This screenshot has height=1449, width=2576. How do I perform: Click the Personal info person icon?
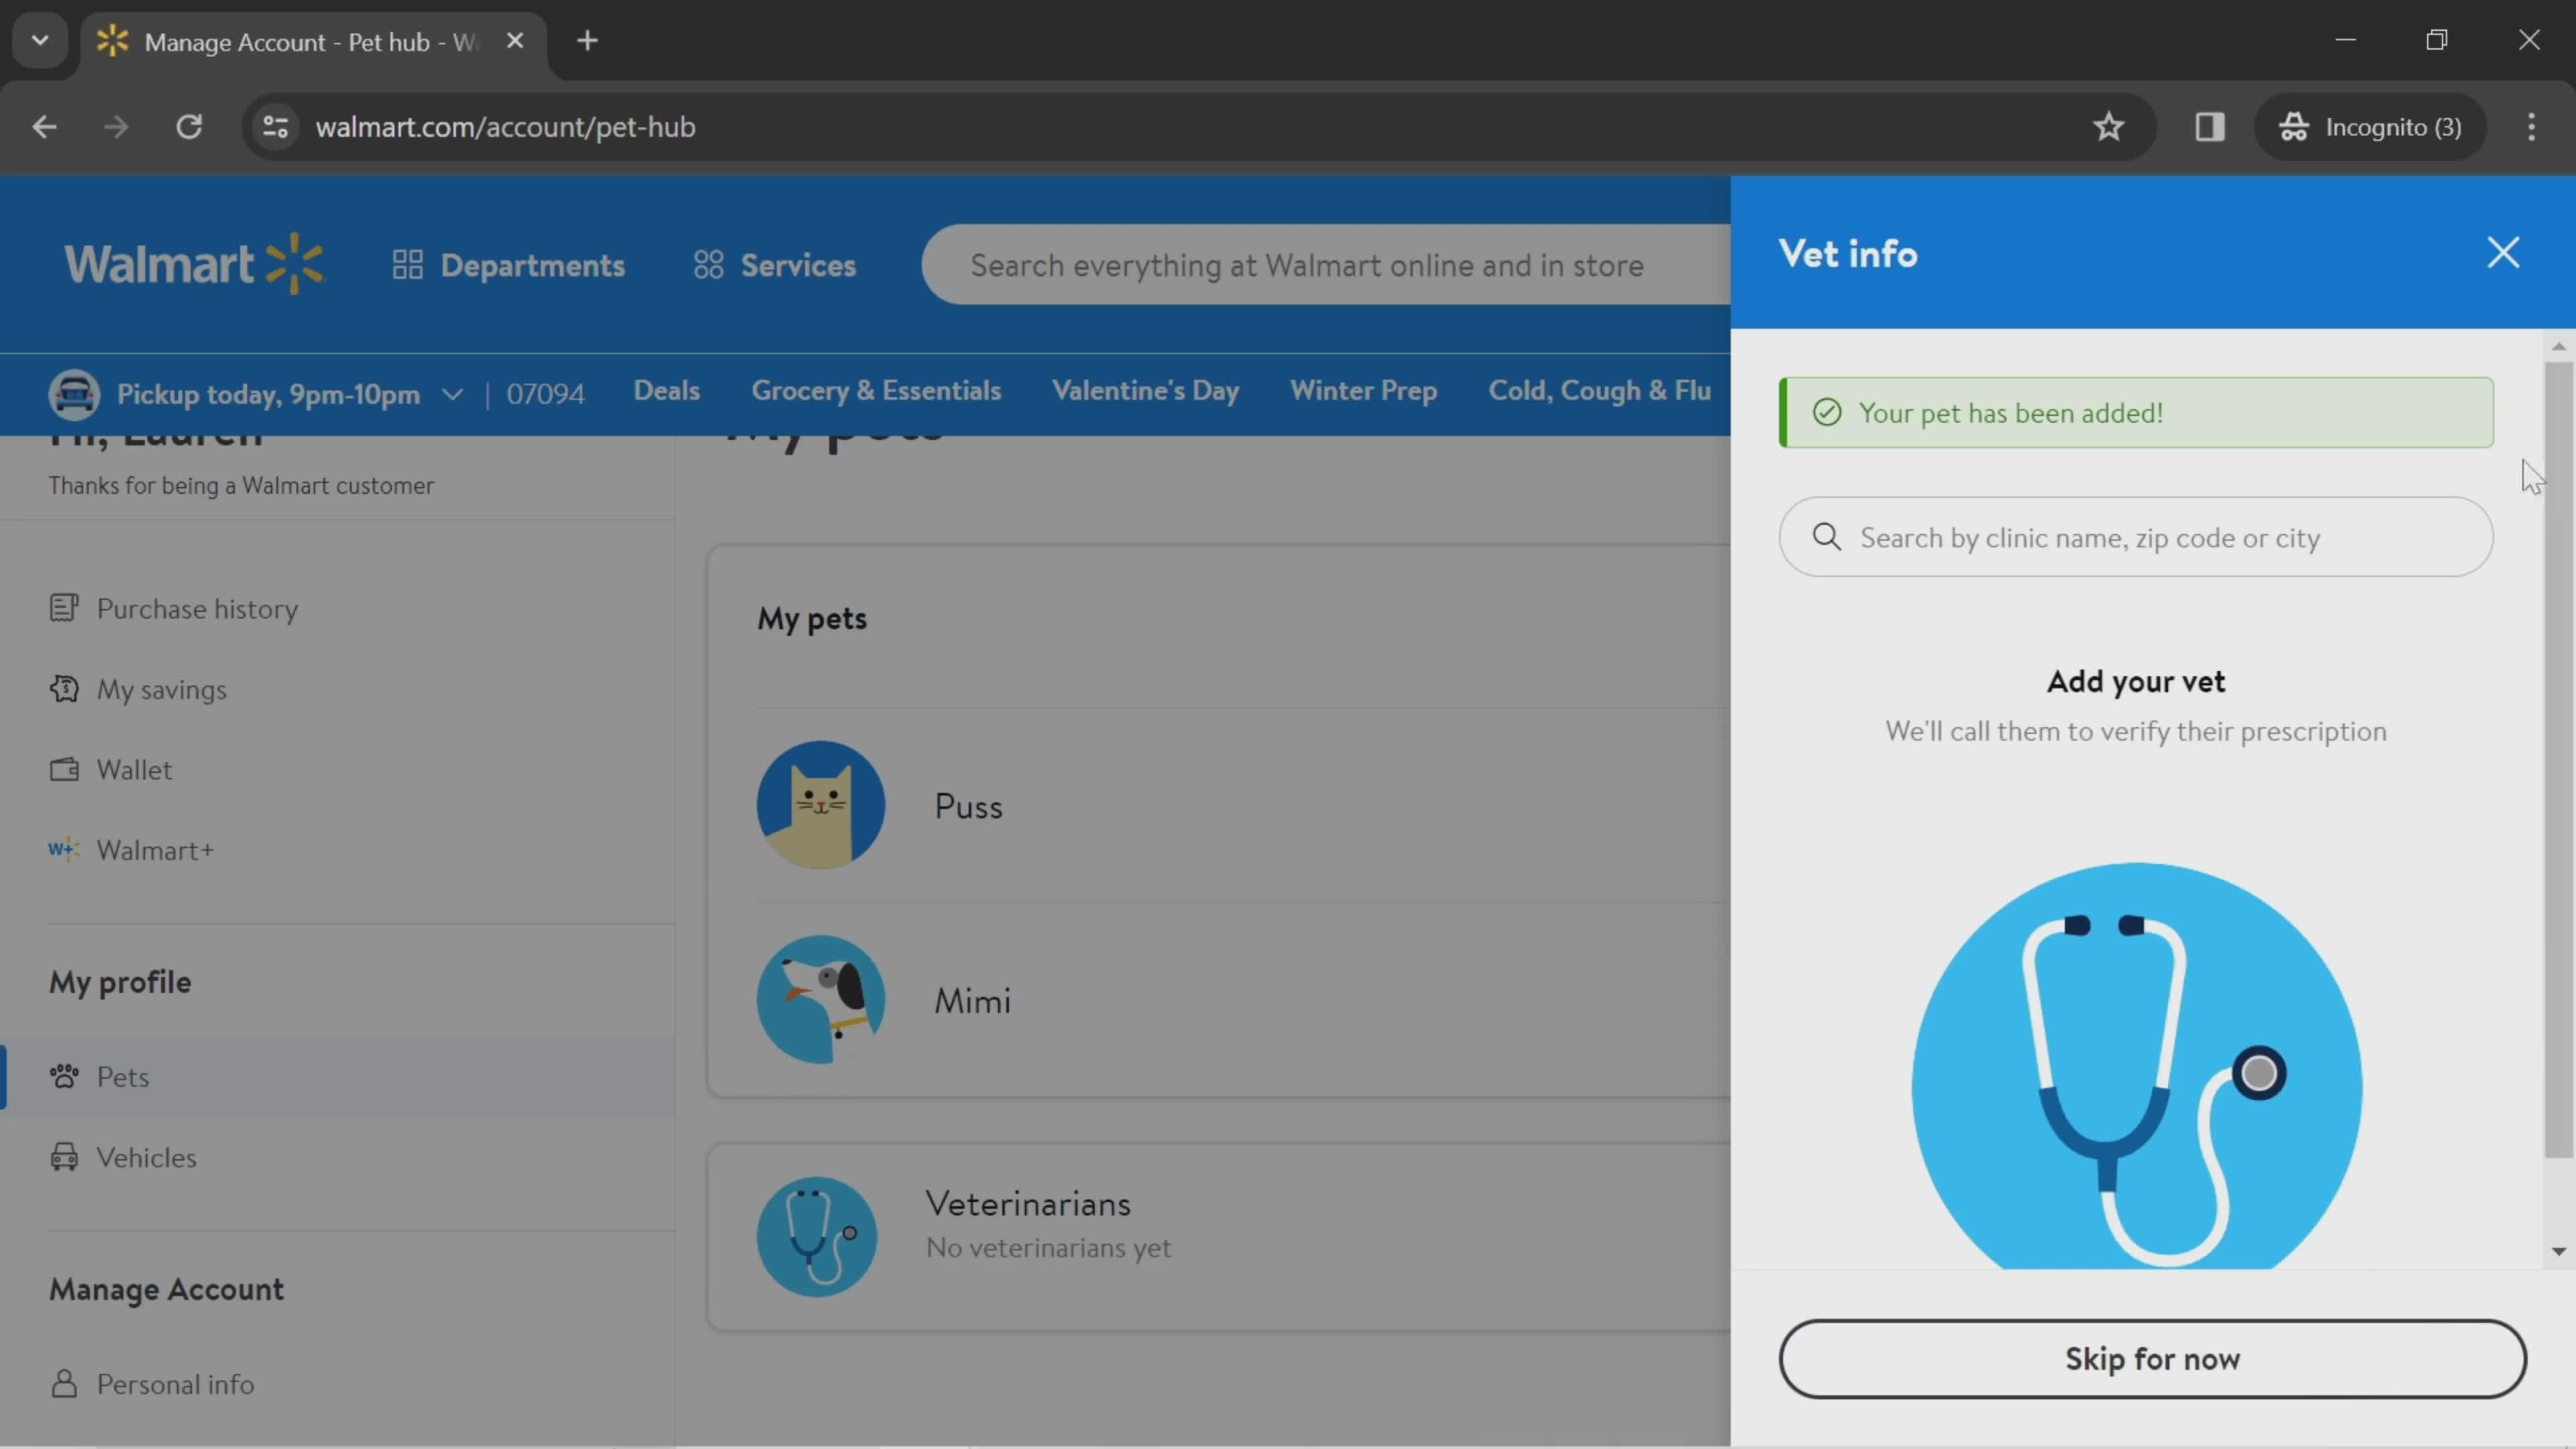[x=64, y=1384]
